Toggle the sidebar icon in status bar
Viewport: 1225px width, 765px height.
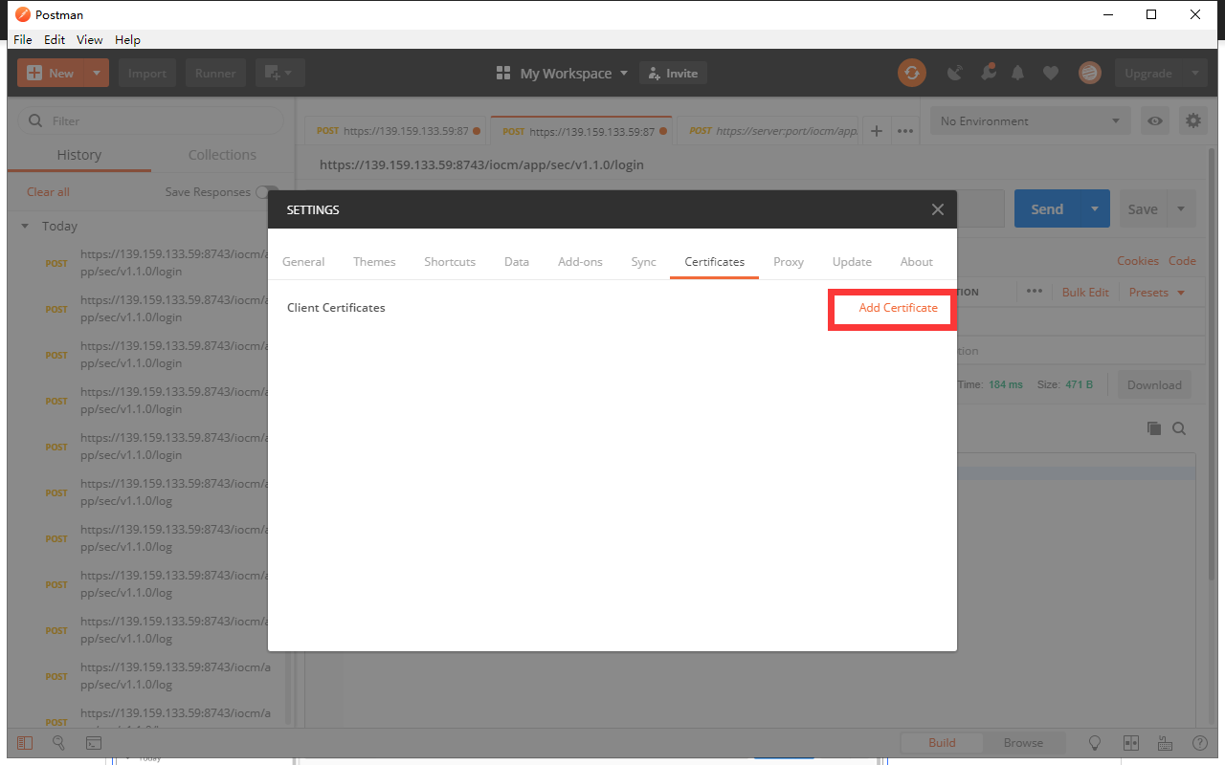[25, 742]
